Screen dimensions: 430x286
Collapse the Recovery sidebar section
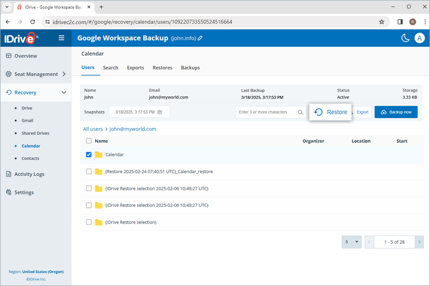pyautogui.click(x=64, y=92)
